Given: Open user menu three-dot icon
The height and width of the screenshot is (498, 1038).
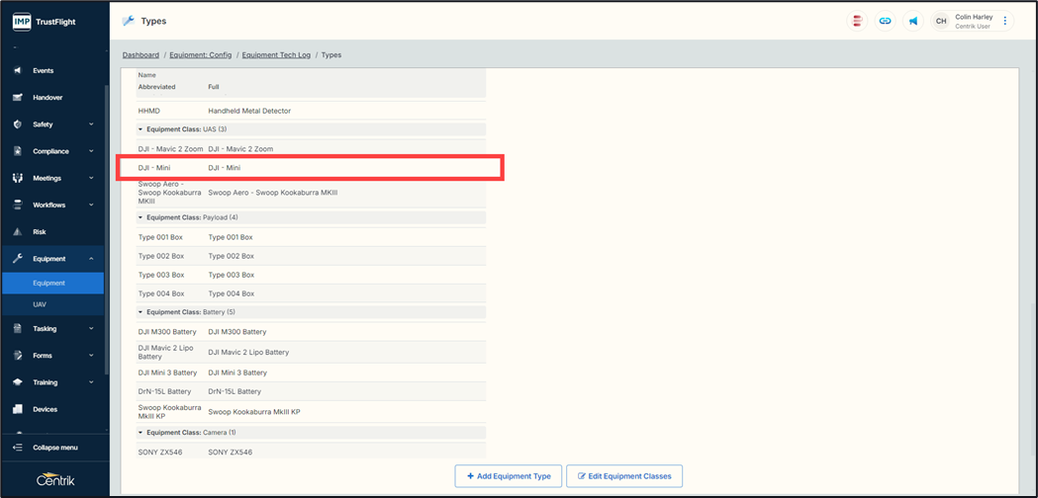Looking at the screenshot, I should pos(1005,21).
